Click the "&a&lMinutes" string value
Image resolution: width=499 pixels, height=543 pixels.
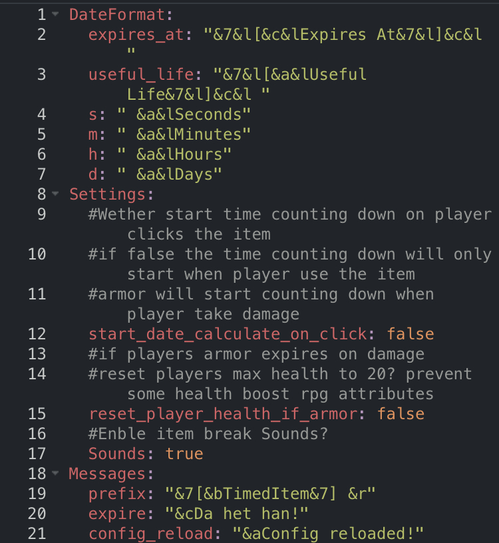pos(184,134)
